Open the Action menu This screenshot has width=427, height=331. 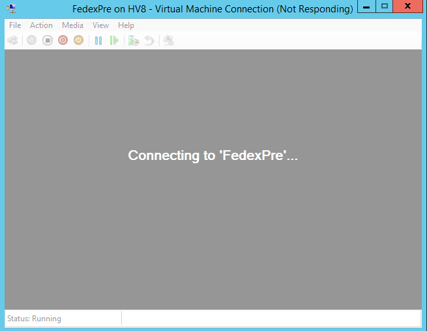(x=41, y=25)
